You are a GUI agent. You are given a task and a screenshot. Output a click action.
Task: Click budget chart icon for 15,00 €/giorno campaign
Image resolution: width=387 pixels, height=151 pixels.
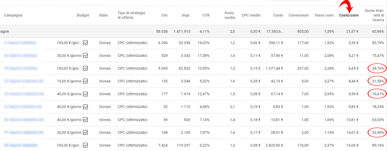pyautogui.click(x=85, y=81)
